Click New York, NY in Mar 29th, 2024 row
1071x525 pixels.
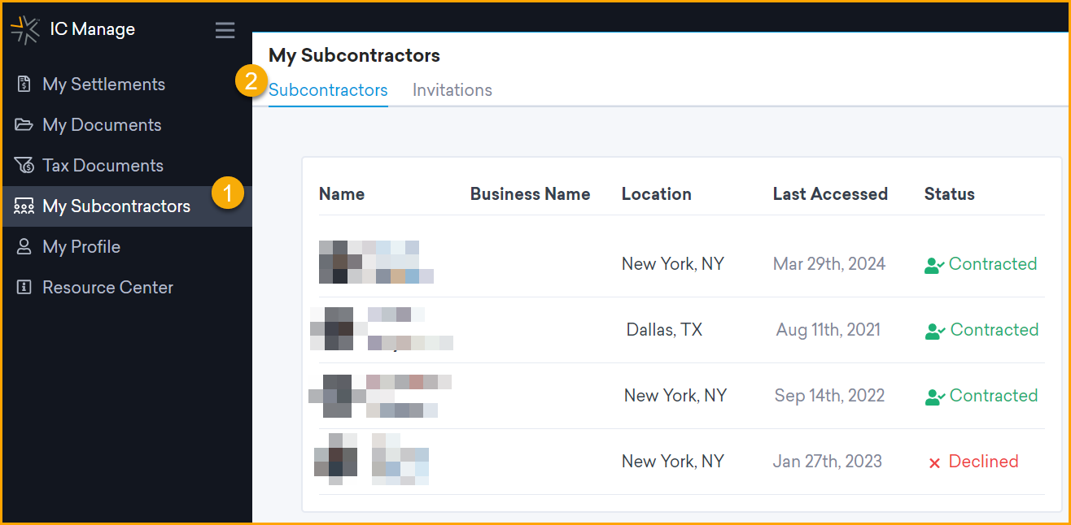pos(673,264)
